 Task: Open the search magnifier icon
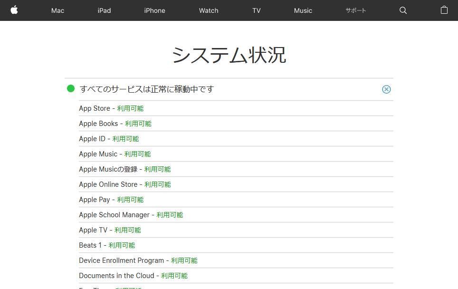click(x=403, y=10)
